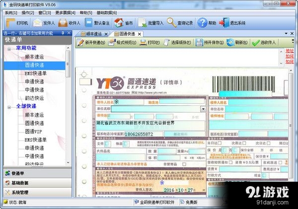Tick the 夜间派送 checkbox

(x=280, y=162)
